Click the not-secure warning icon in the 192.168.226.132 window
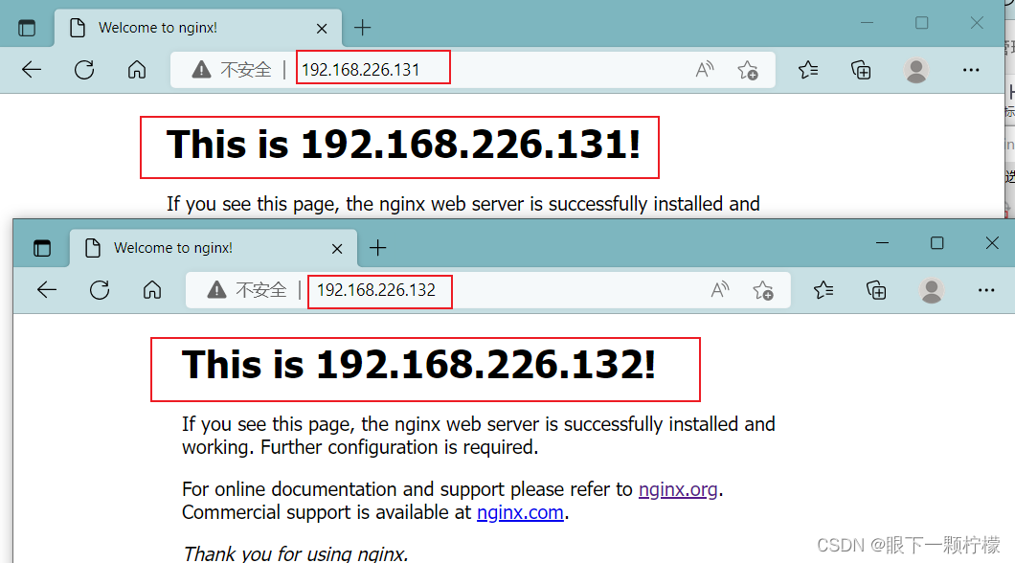 pyautogui.click(x=216, y=289)
